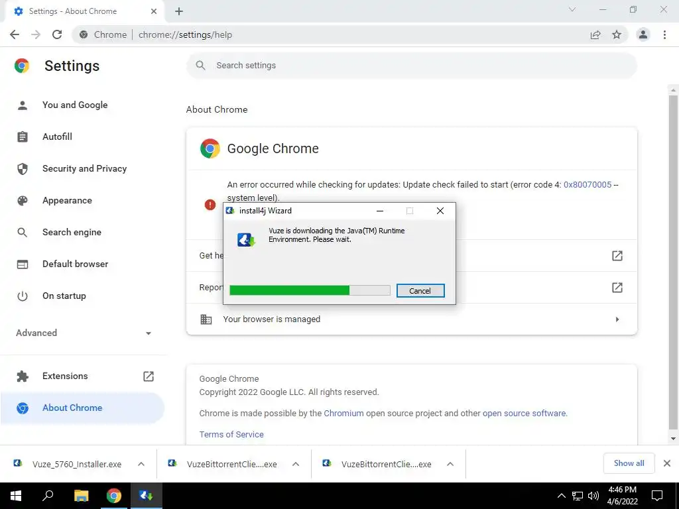
Task: Cancel the install4j Wizard download
Action: pyautogui.click(x=420, y=291)
